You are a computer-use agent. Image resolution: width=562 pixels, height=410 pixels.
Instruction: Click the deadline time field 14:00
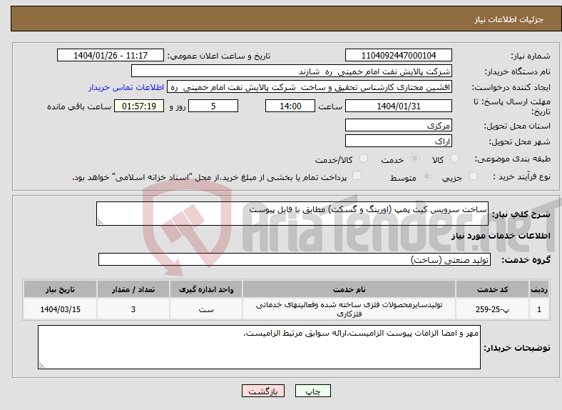pos(290,106)
